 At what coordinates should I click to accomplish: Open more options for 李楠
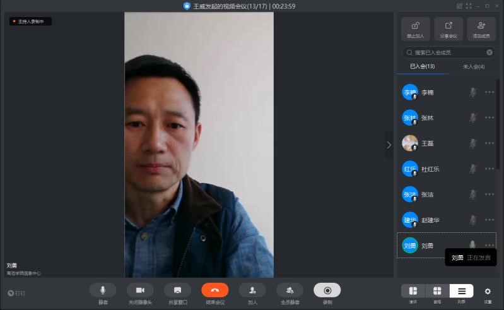pos(489,92)
